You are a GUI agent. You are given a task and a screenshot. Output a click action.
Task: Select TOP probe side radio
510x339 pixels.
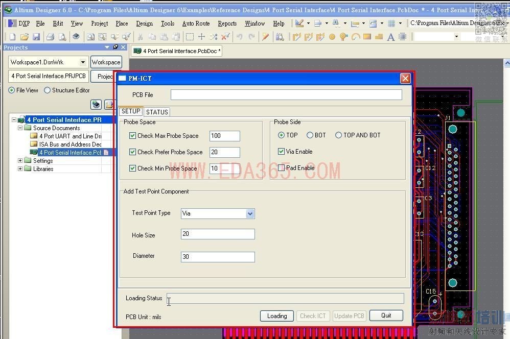[x=282, y=135]
